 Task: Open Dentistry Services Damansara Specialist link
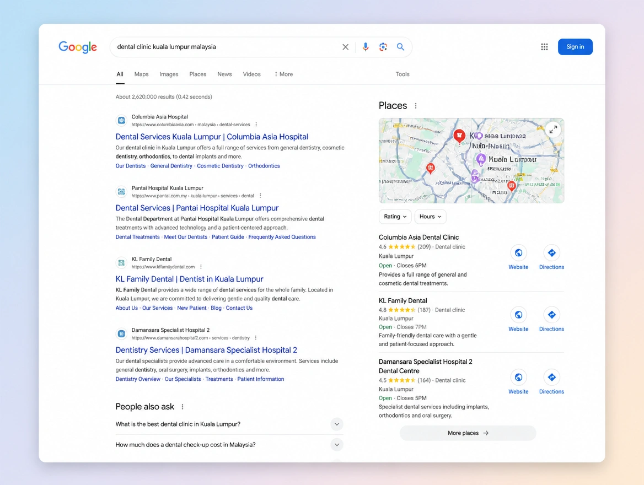click(206, 350)
